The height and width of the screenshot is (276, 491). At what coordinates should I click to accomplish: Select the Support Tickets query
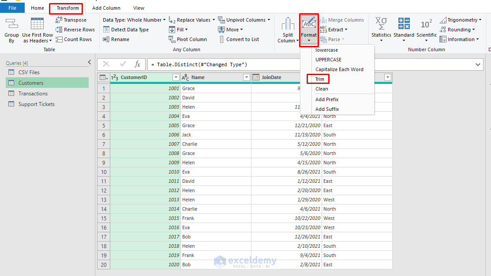tap(47, 104)
